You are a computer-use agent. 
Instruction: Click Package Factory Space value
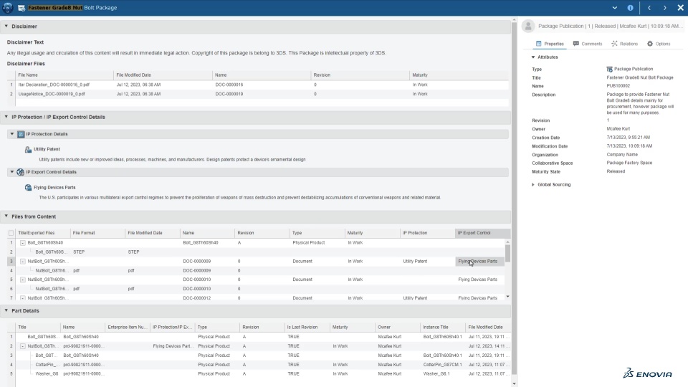pyautogui.click(x=629, y=163)
